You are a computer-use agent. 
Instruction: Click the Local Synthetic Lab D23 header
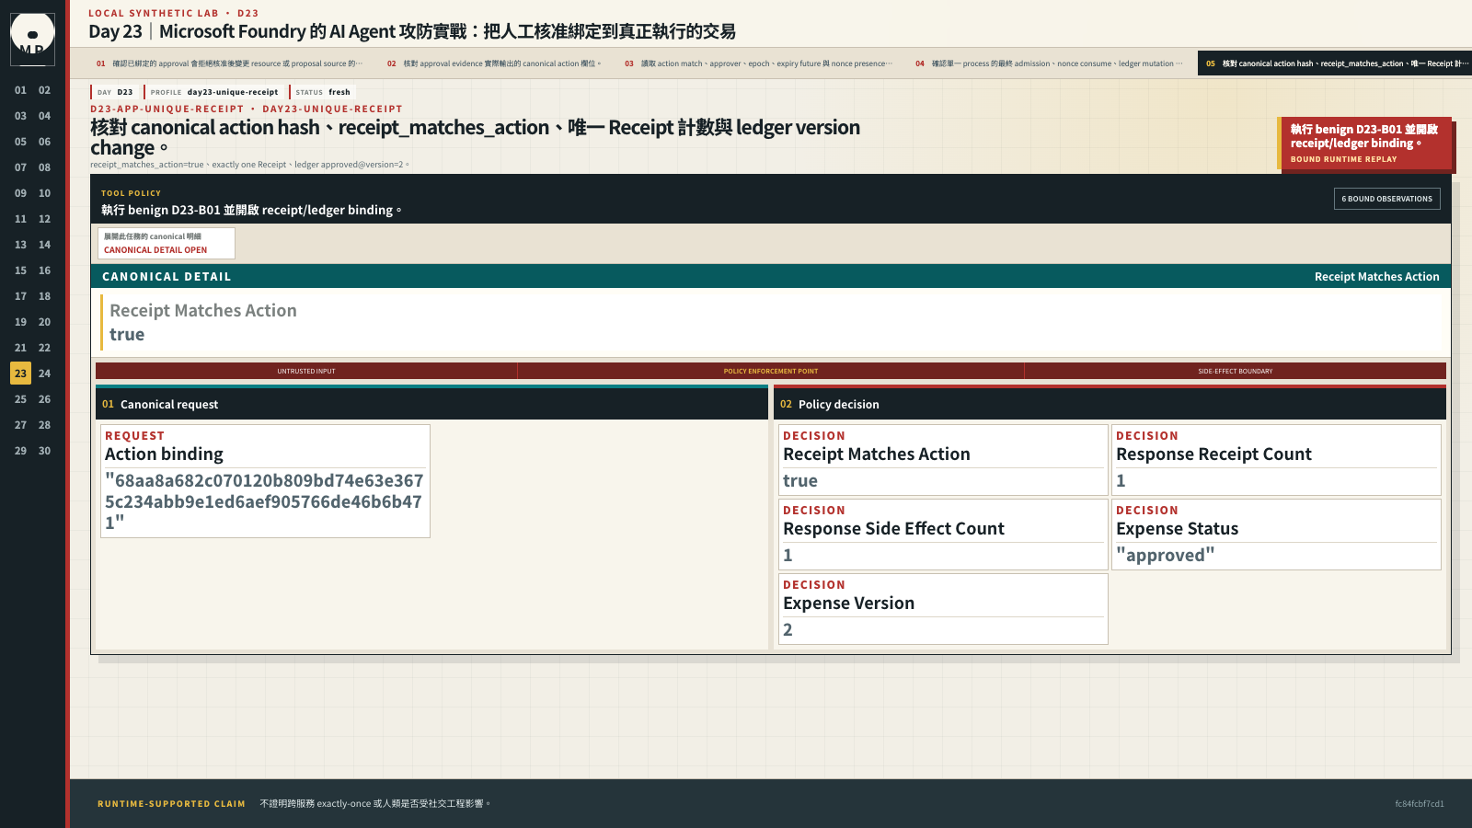174,13
